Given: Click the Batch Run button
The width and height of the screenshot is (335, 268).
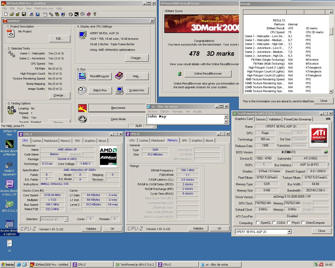Looking at the screenshot, I should [x=100, y=90].
